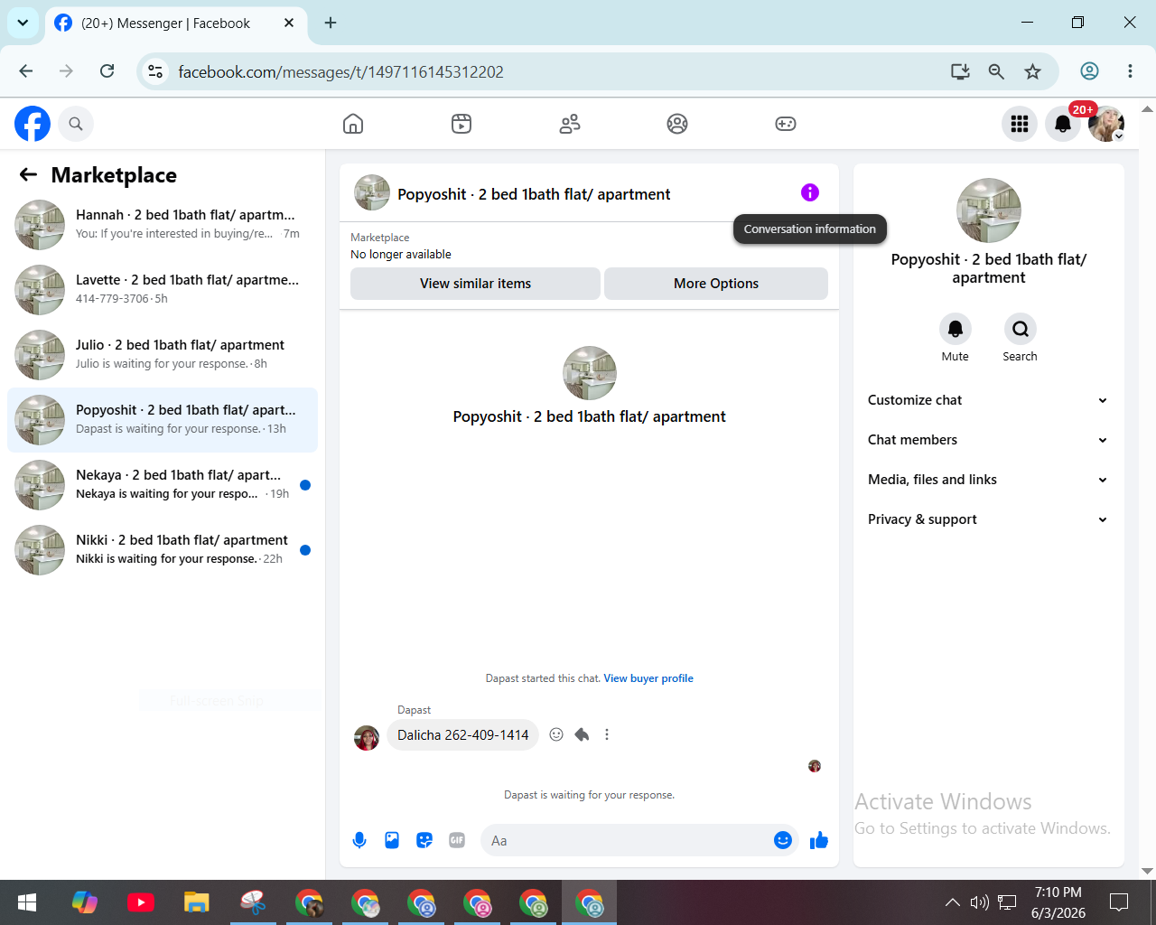Click the listing thumbnail in chat header
Screen dimensions: 1156x925
372,192
